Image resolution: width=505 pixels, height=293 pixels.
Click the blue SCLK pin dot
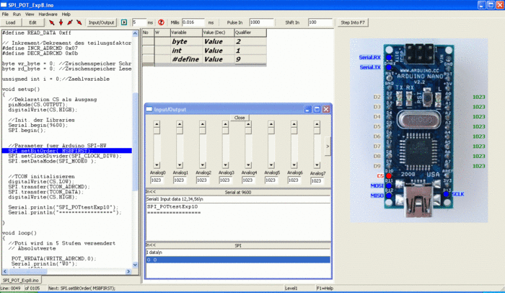click(x=446, y=194)
